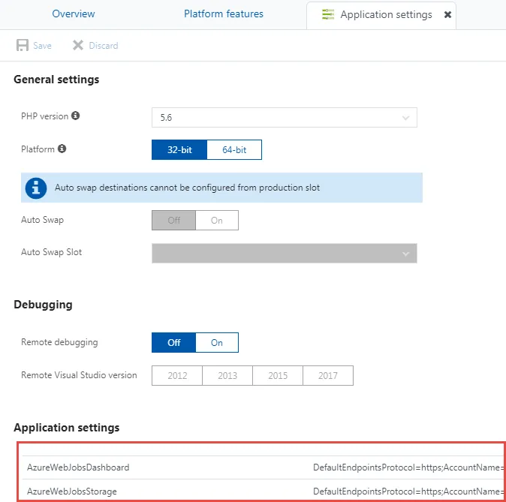Viewport: 506px width, 502px height.
Task: Click the AzureWebJobsStorage value field
Action: [x=408, y=491]
